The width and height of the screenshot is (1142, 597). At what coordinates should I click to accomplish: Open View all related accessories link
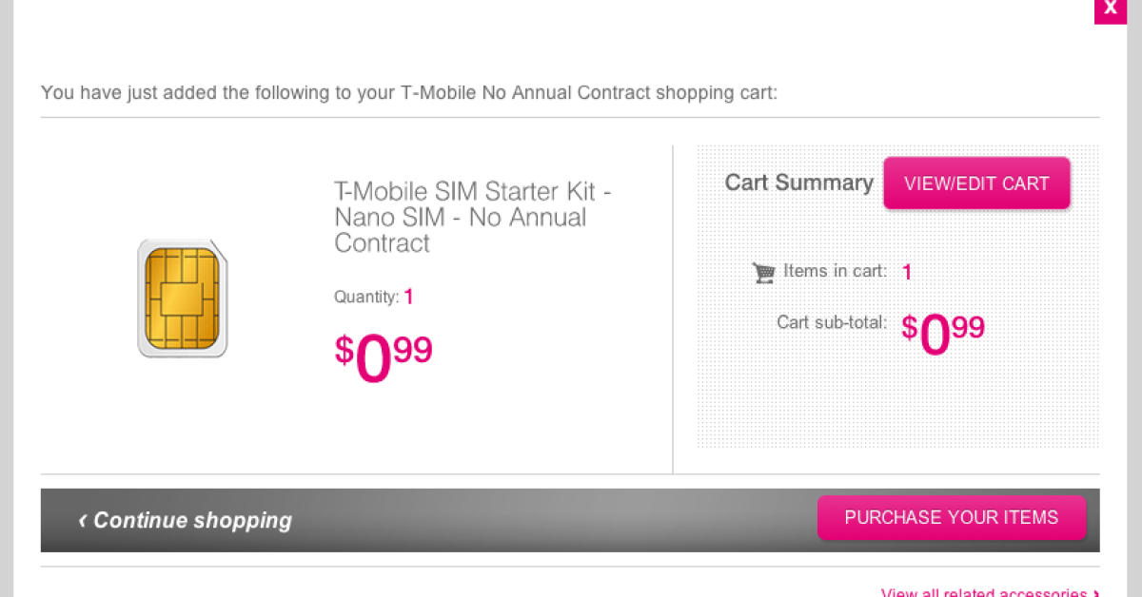(983, 592)
